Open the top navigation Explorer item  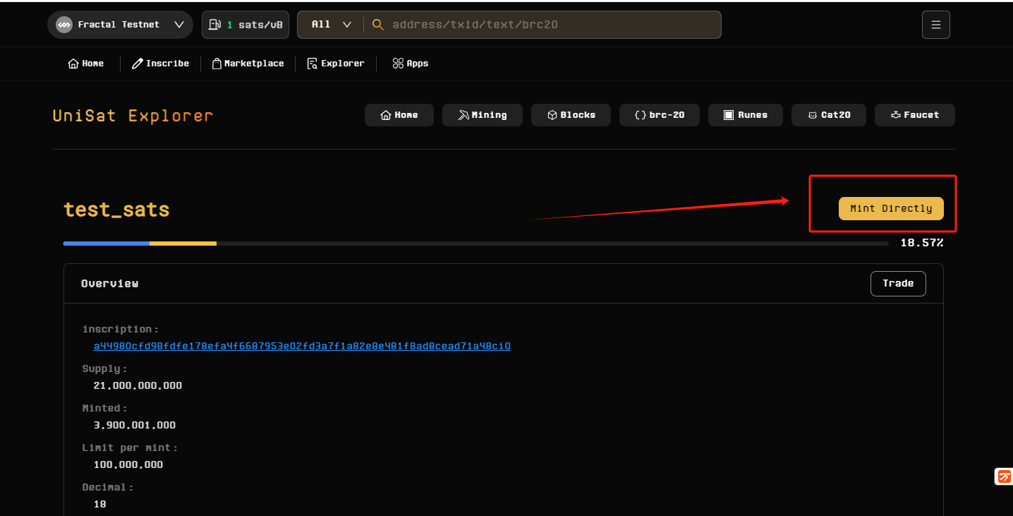(336, 64)
